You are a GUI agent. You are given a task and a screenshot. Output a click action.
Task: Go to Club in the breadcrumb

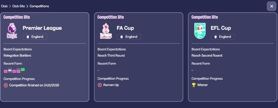[x=4, y=6]
